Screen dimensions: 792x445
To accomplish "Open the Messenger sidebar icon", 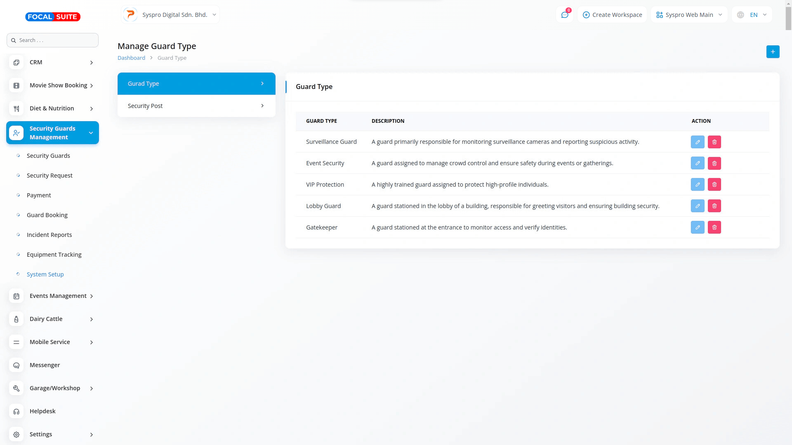I will [16, 365].
